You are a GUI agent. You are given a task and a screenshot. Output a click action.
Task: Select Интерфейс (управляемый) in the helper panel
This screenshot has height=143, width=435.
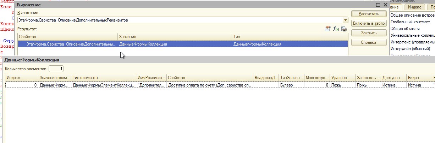(x=412, y=42)
